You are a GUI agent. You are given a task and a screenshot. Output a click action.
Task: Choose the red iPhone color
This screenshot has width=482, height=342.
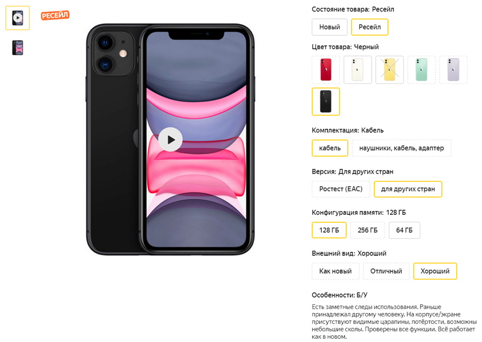pos(326,69)
